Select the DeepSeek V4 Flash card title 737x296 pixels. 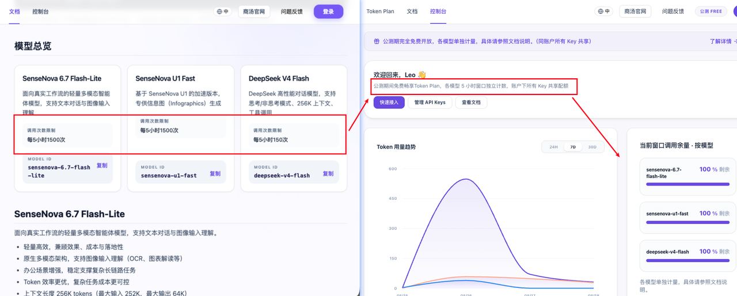279,78
